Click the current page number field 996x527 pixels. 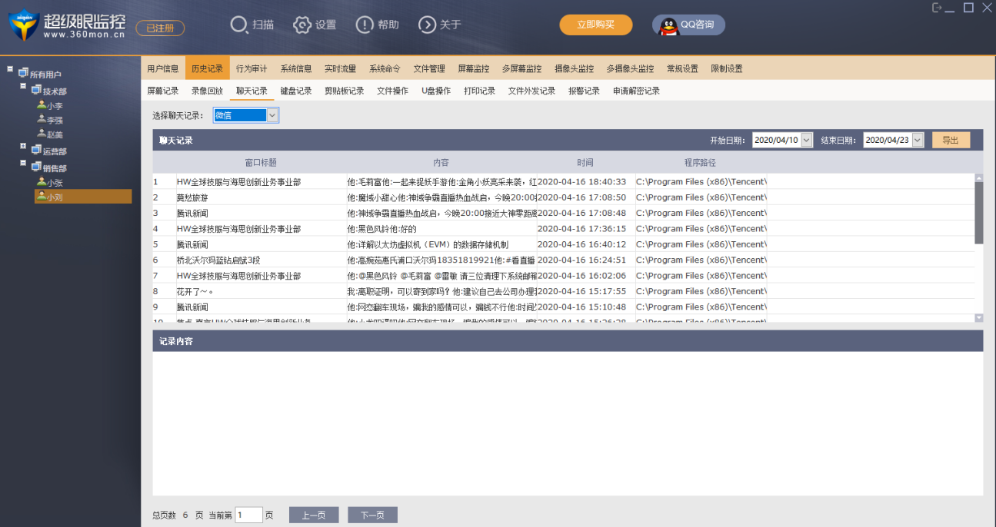[x=248, y=515]
